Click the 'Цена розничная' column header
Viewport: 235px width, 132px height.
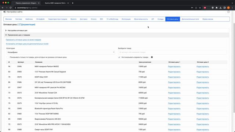tap(145, 62)
